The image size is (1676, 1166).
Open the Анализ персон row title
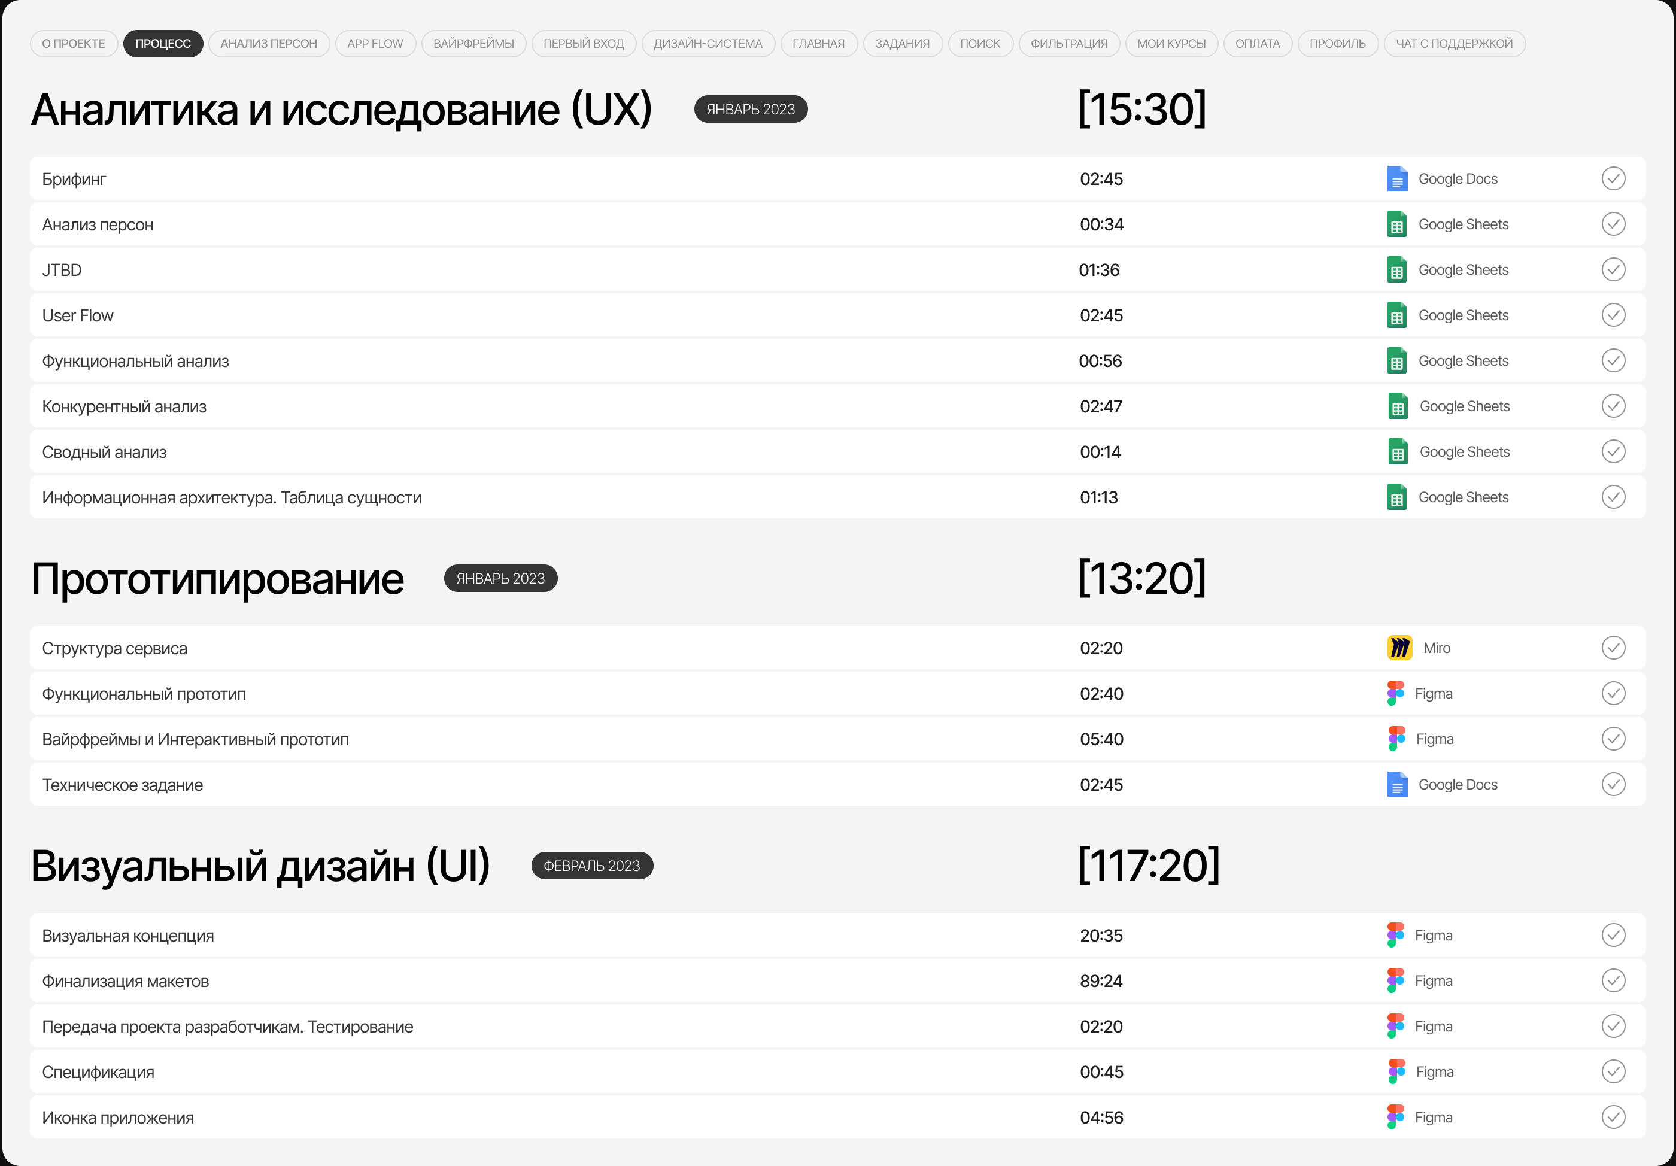[98, 225]
